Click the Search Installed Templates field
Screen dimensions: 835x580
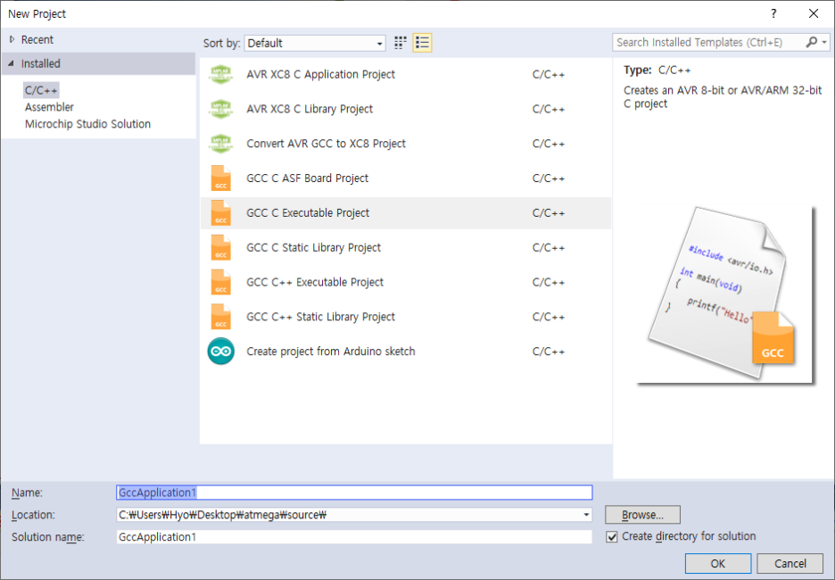(708, 42)
